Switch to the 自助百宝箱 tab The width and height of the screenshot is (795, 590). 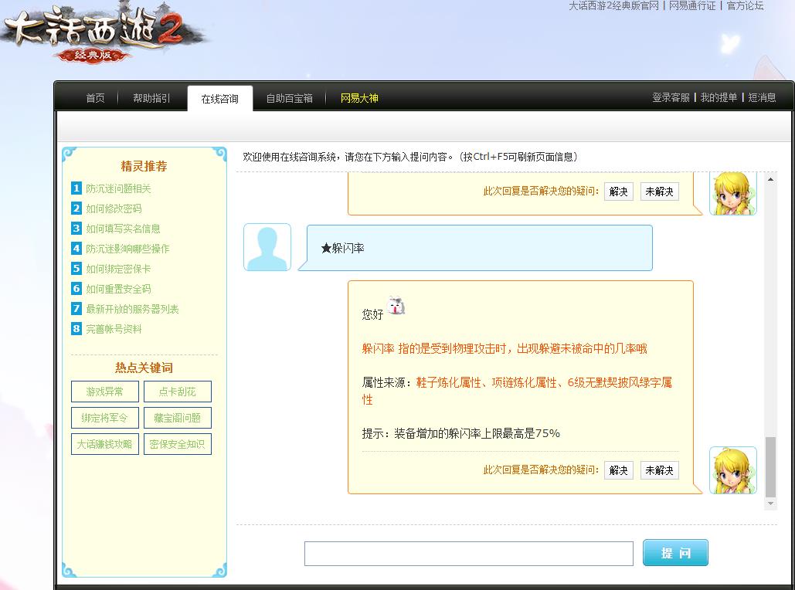point(290,98)
